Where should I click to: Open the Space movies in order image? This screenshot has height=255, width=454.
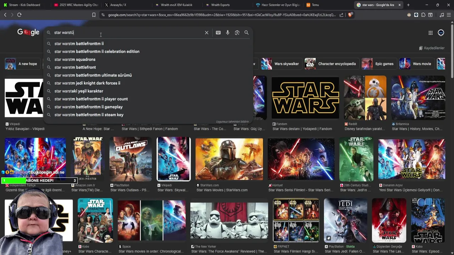151,220
